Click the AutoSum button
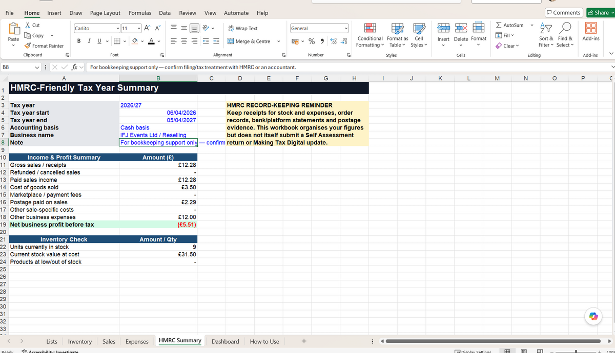 pyautogui.click(x=509, y=25)
